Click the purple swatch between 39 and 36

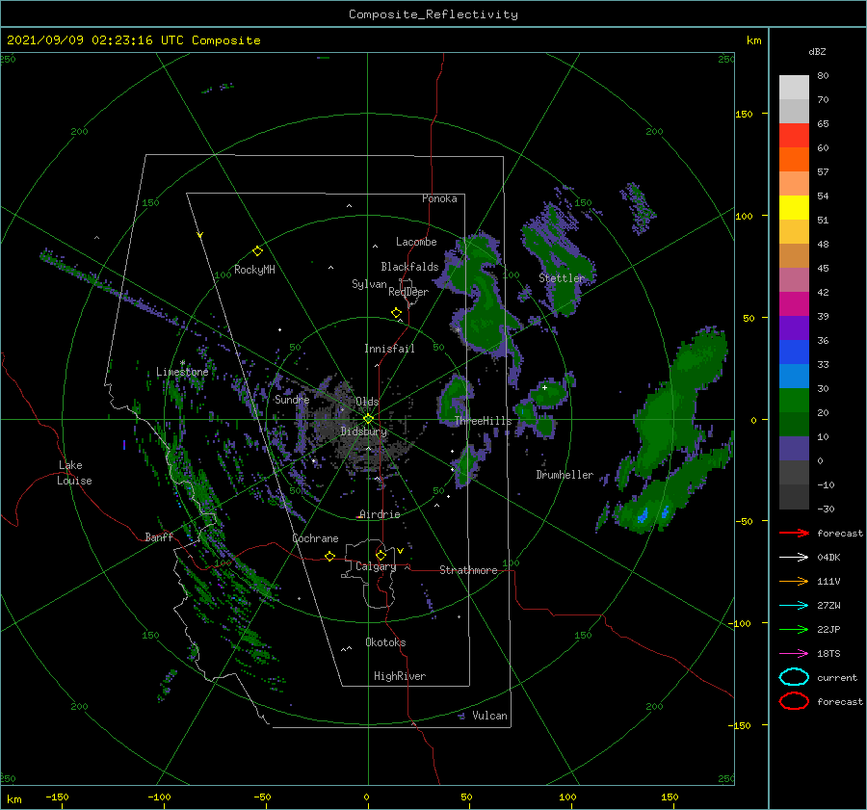click(x=794, y=327)
